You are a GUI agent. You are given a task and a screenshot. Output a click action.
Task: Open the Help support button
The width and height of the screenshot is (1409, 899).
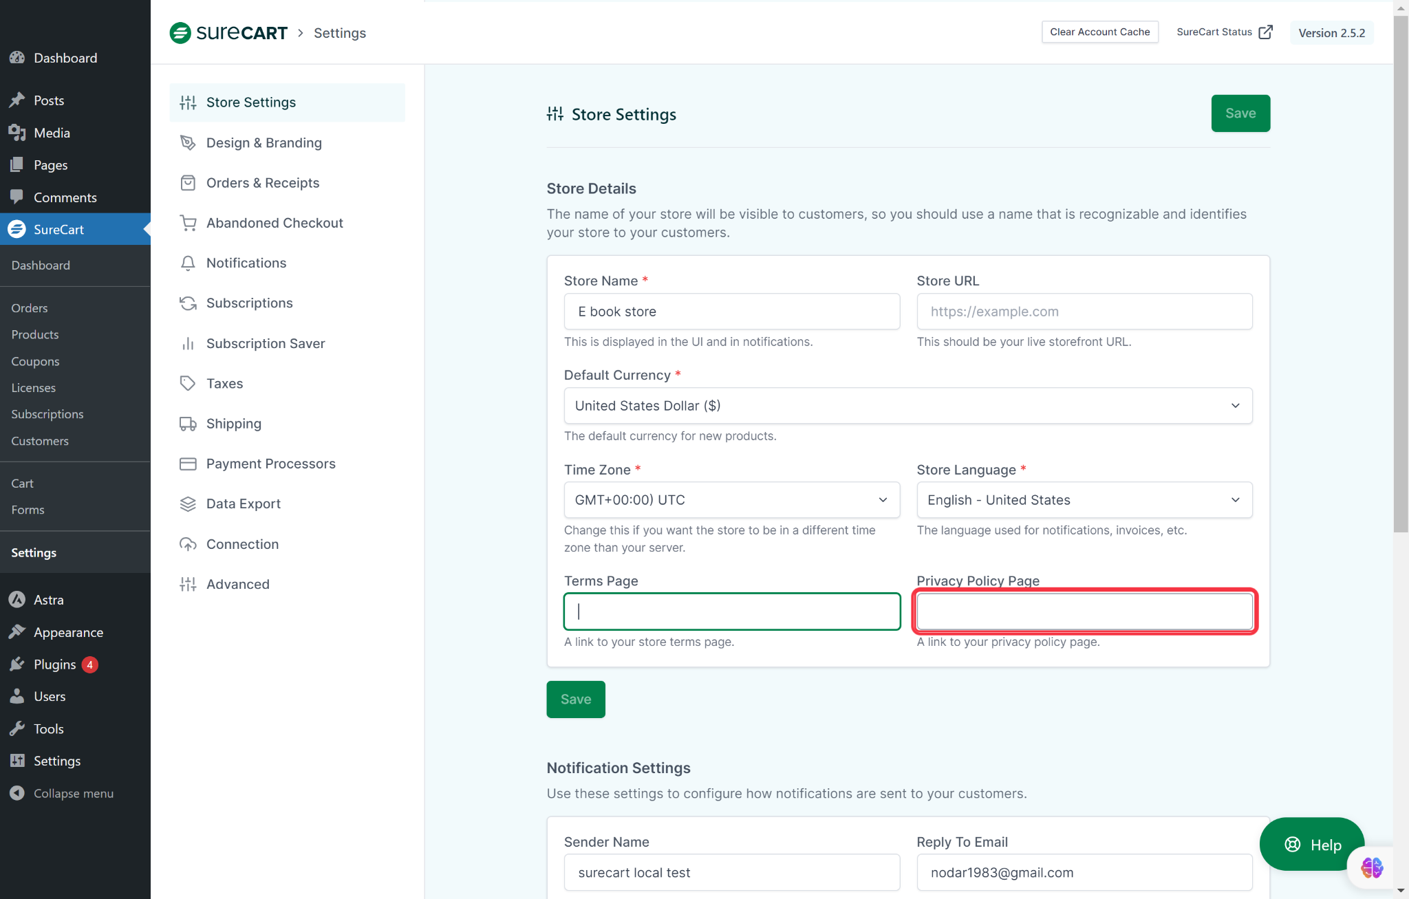[x=1312, y=845]
